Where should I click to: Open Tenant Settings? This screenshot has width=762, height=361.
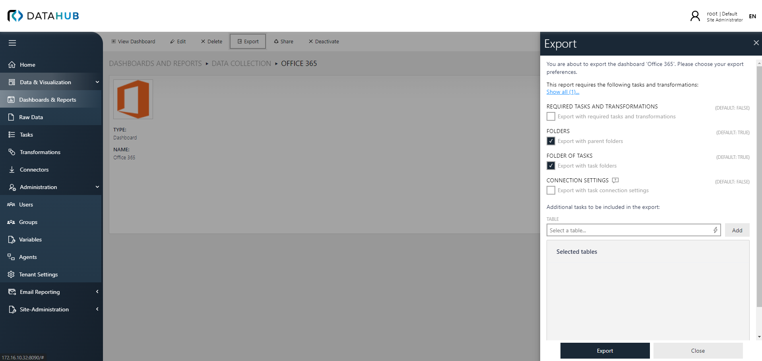click(38, 274)
